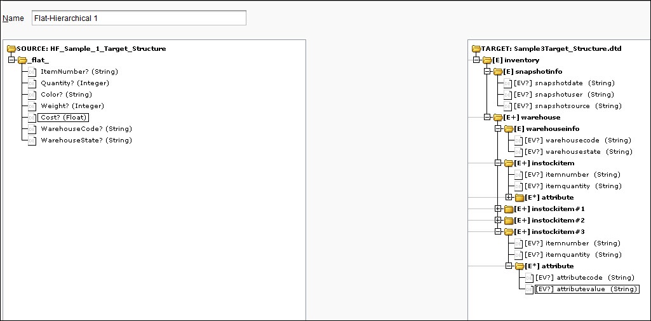The image size is (651, 321).
Task: Collapse the warehouse element node
Action: [x=487, y=118]
